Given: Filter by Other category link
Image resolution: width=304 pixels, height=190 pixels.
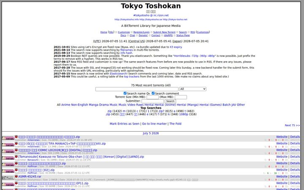Looking at the screenshot, I should pyautogui.click(x=241, y=105).
